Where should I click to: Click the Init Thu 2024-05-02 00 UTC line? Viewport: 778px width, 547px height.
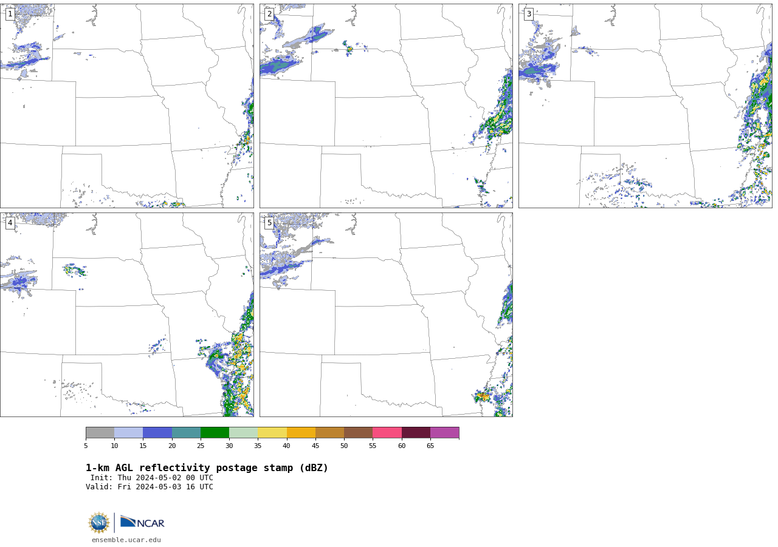coord(152,478)
